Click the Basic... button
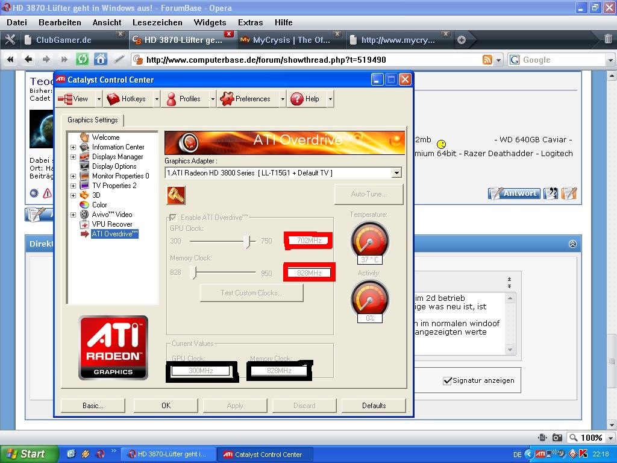The width and height of the screenshot is (617, 463). click(93, 406)
